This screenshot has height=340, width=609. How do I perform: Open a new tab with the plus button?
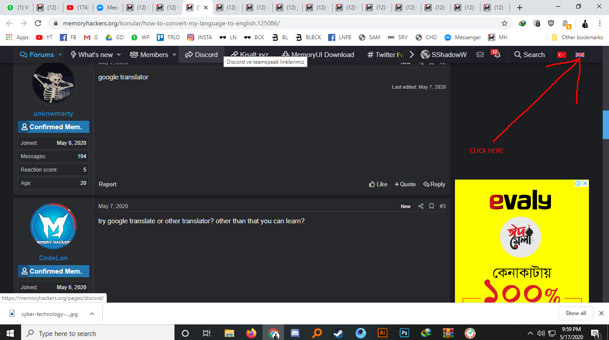click(519, 8)
